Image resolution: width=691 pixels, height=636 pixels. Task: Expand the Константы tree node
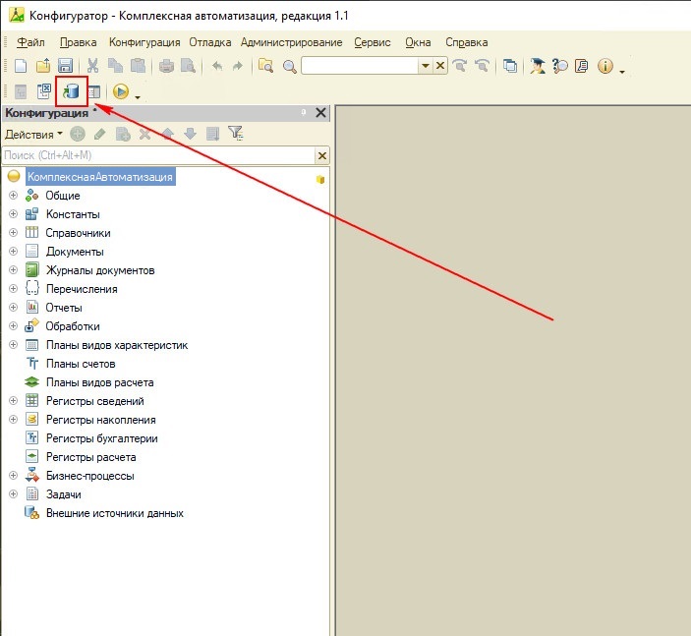(x=13, y=213)
